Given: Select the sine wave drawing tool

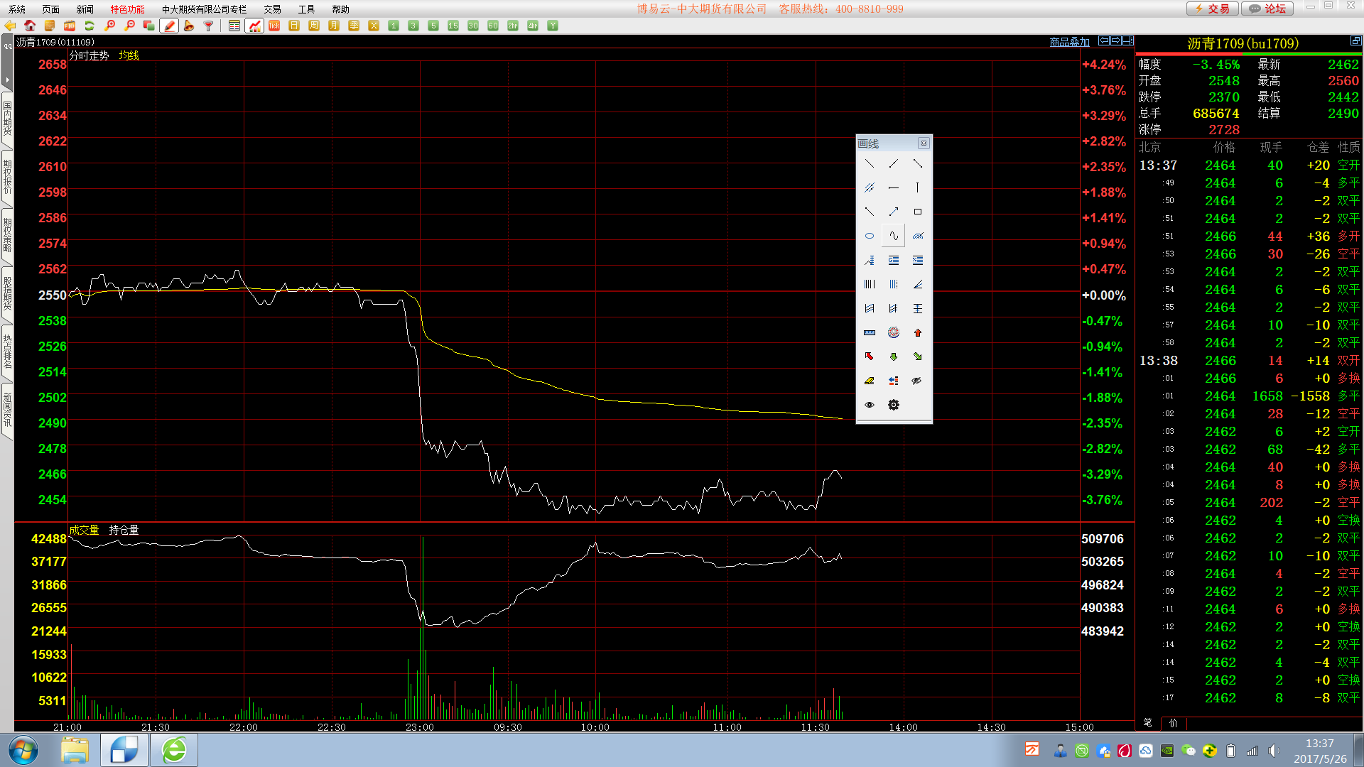Looking at the screenshot, I should click(893, 236).
